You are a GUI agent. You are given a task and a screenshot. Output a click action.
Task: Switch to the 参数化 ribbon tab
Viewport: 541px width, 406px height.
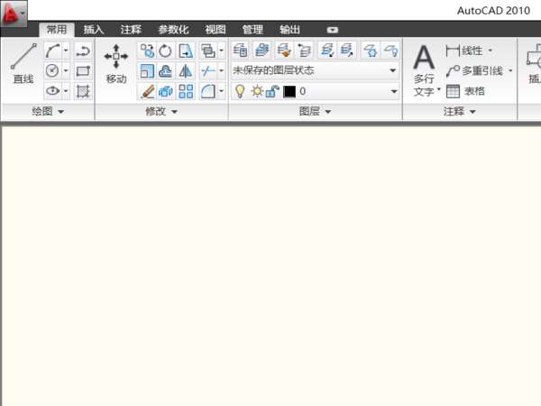(x=173, y=30)
